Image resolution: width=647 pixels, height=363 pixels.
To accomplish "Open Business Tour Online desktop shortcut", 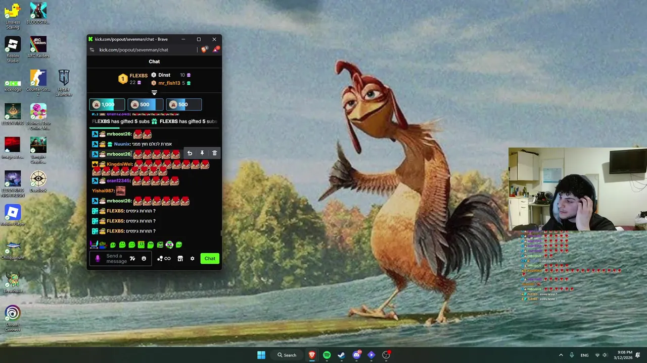I will point(38,117).
